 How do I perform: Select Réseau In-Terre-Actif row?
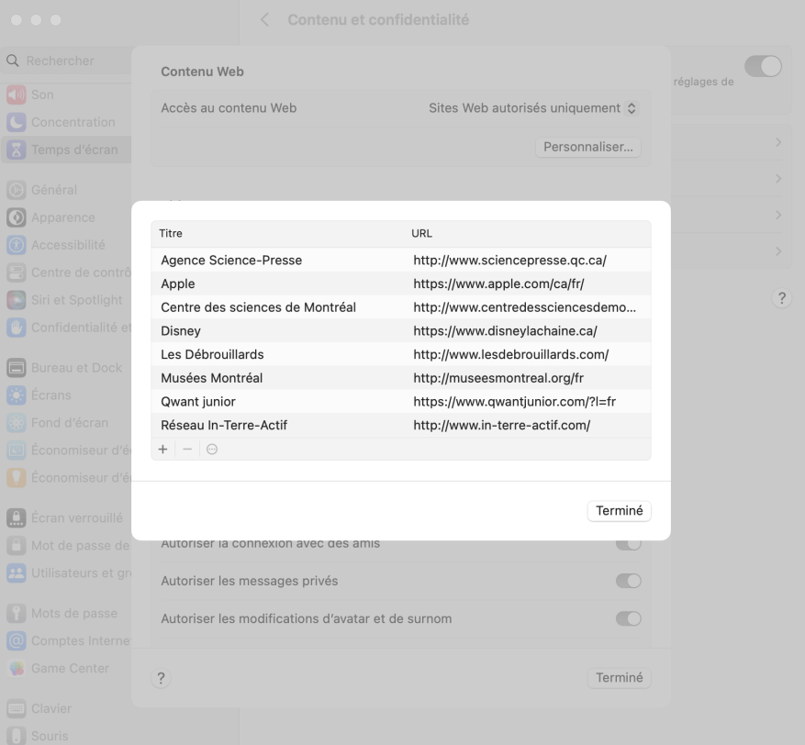click(401, 426)
